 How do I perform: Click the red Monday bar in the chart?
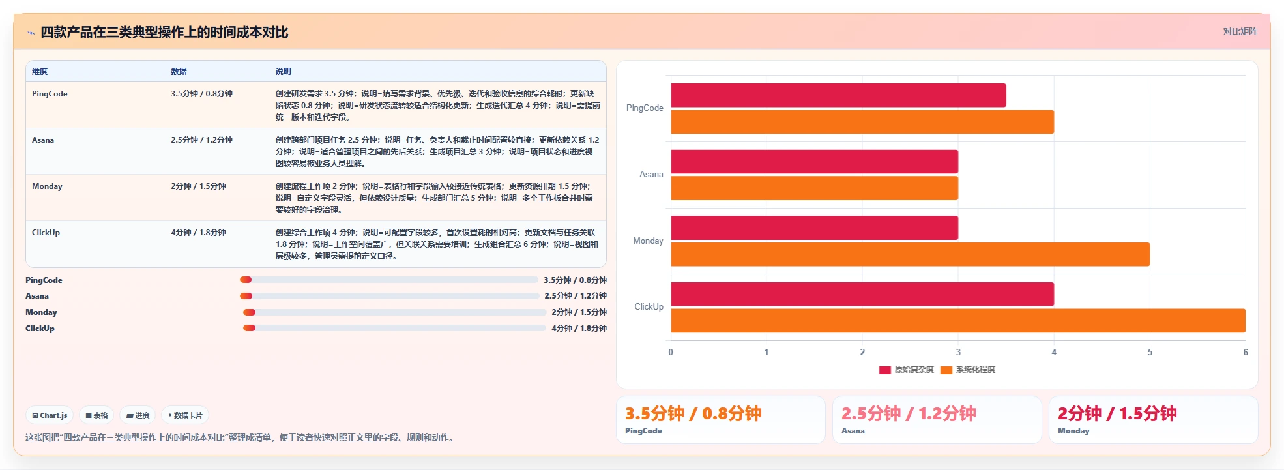[815, 228]
